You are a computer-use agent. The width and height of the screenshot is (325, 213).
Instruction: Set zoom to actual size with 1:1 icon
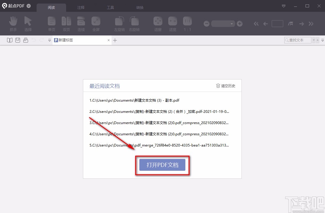(x=187, y=23)
